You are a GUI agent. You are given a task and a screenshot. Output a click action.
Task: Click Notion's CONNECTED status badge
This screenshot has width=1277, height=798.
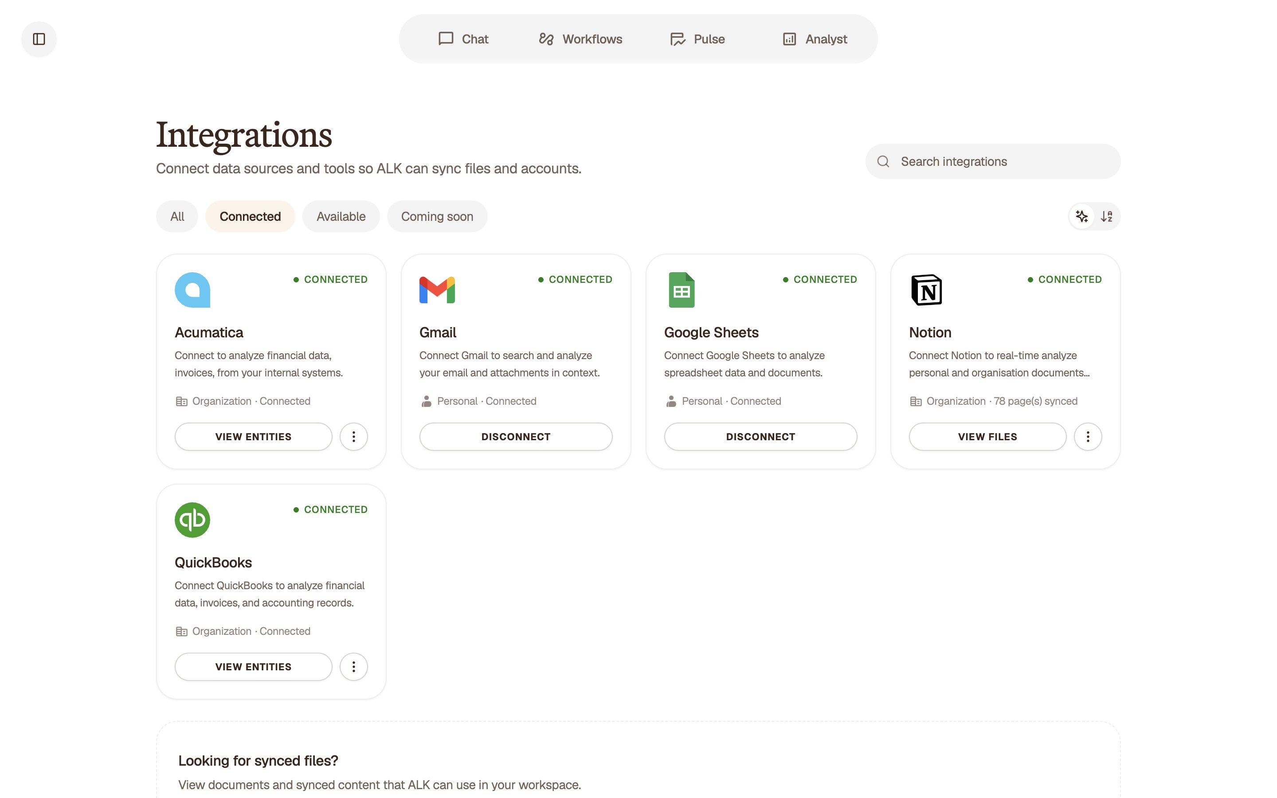1064,279
